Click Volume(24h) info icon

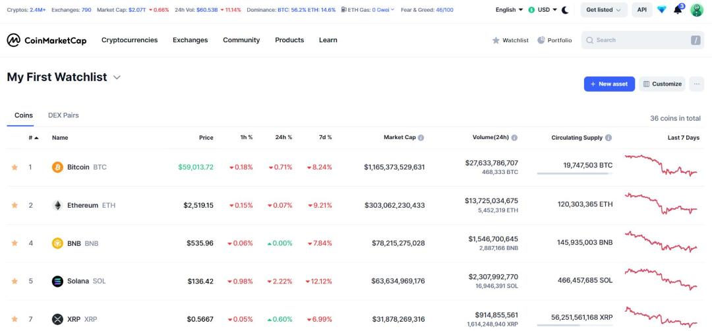pos(514,138)
